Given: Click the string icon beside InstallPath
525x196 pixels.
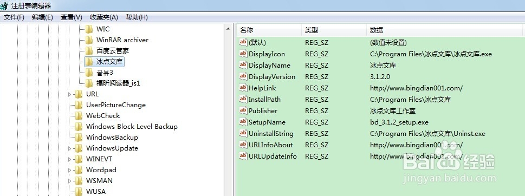Looking at the screenshot, I should tap(243, 99).
